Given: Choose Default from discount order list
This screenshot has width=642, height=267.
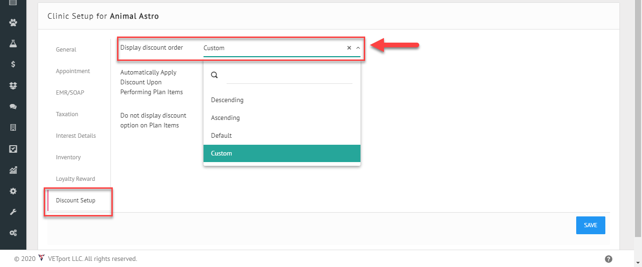Looking at the screenshot, I should click(x=282, y=135).
